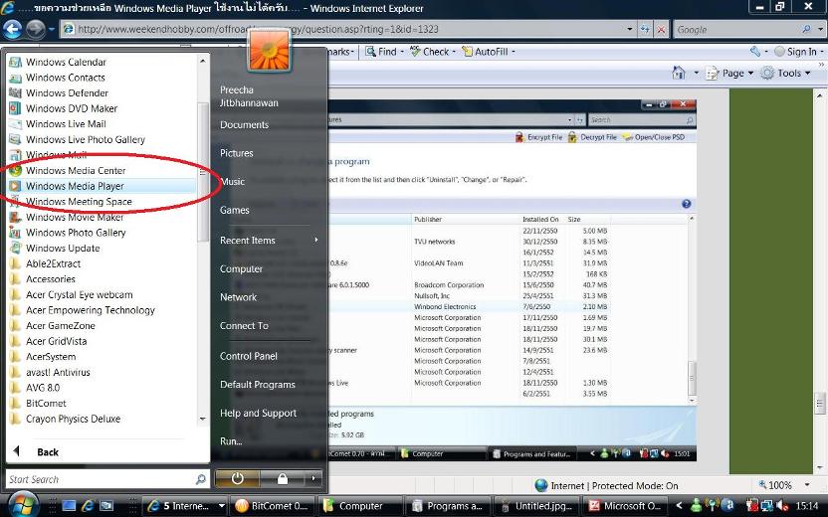Open Windows Media Center from the programs list
The height and width of the screenshot is (517, 828).
pyautogui.click(x=75, y=171)
